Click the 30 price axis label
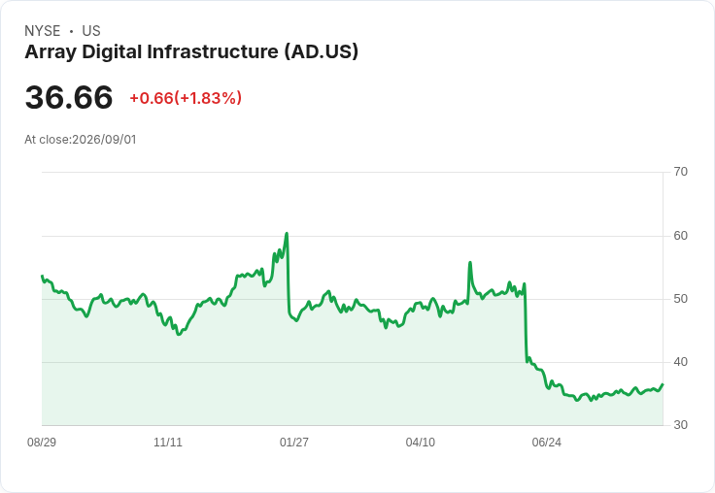Viewport: 715px width, 493px height. (680, 425)
